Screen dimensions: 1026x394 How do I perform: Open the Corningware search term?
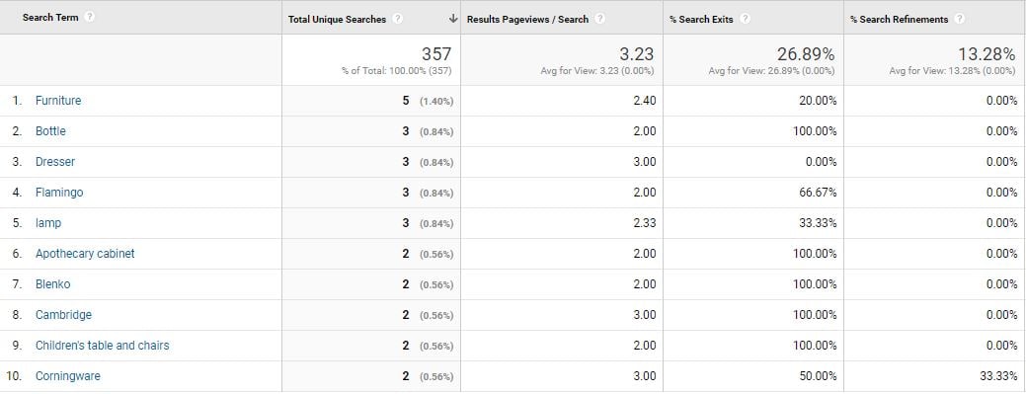coord(67,376)
